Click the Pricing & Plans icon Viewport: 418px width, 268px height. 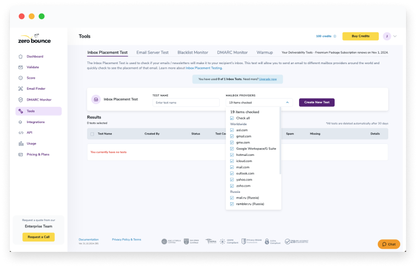(x=20, y=154)
